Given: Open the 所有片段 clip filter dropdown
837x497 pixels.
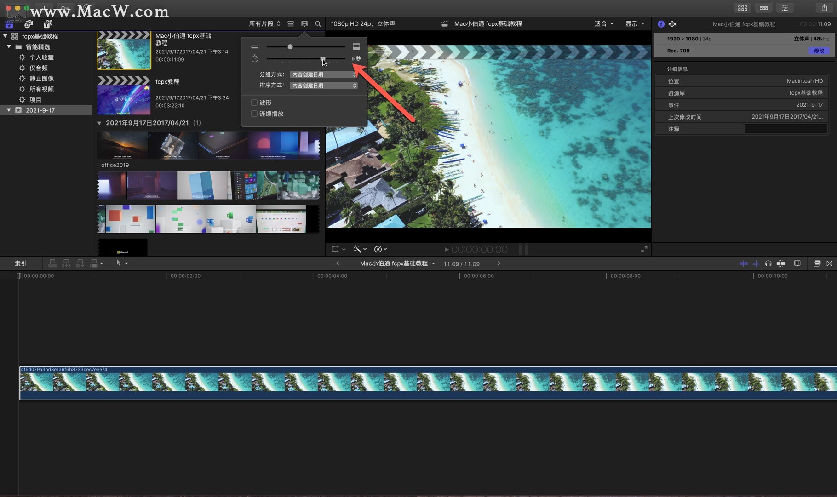Looking at the screenshot, I should click(x=265, y=24).
